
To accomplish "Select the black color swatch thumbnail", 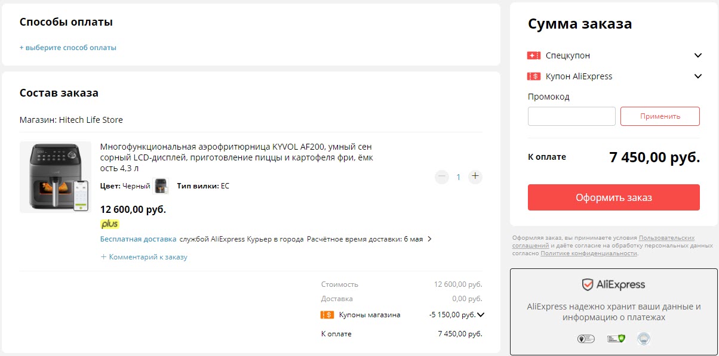I will [x=161, y=186].
